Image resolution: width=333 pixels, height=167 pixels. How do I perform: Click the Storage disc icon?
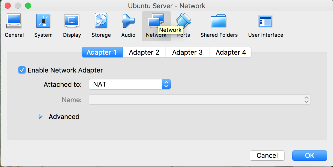tap(101, 24)
